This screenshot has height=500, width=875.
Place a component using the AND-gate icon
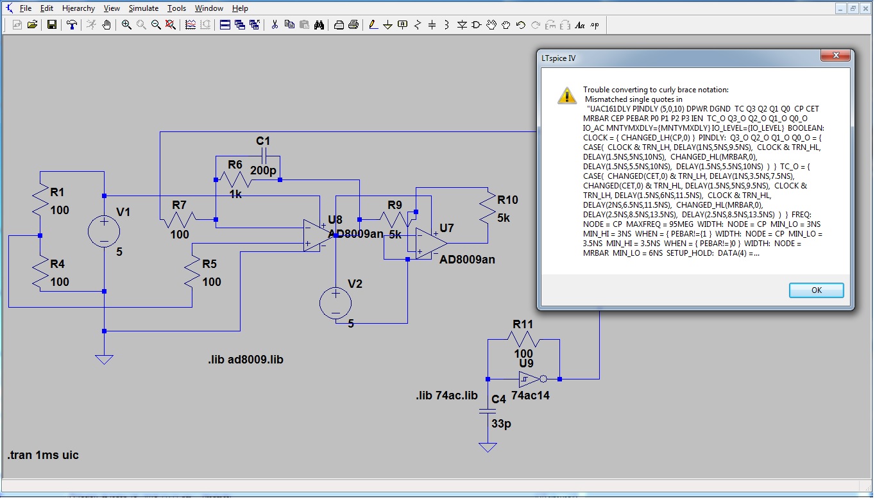tap(477, 25)
